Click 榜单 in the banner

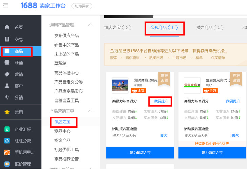(x=199, y=58)
